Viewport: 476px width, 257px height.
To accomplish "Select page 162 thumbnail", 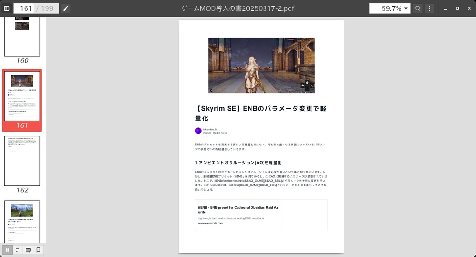I will pyautogui.click(x=22, y=161).
